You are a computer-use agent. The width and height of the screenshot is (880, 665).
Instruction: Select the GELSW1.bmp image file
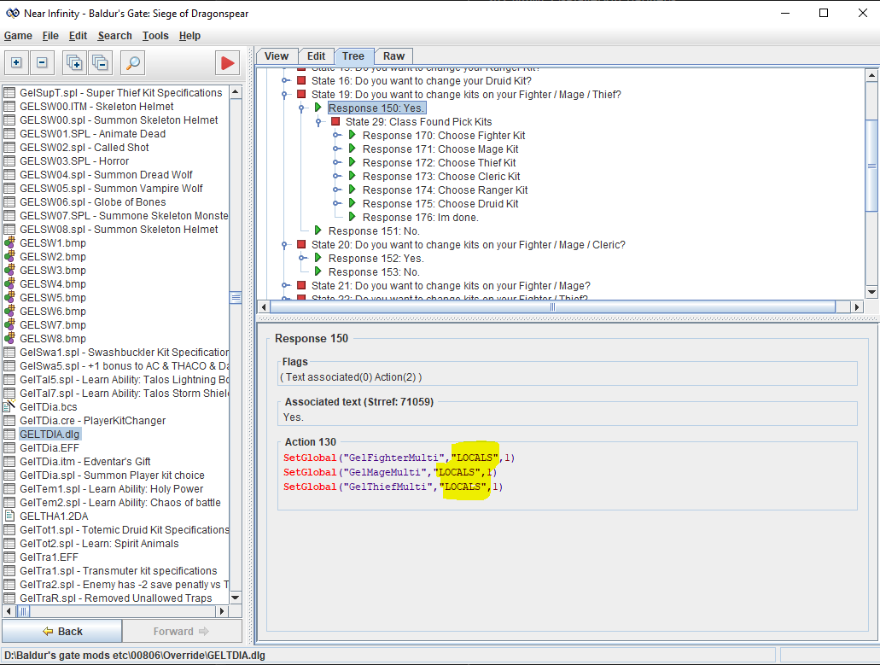(52, 243)
